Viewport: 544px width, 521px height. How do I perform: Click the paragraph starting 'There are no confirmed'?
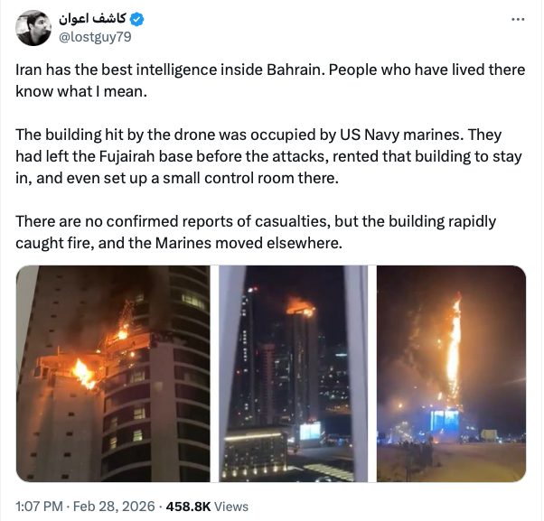pos(256,232)
